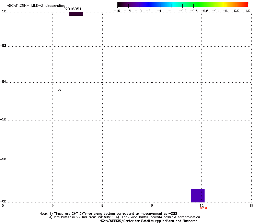The image size is (254, 223).
Task: Click the small island outline near latitude -54
Action: [x=59, y=90]
